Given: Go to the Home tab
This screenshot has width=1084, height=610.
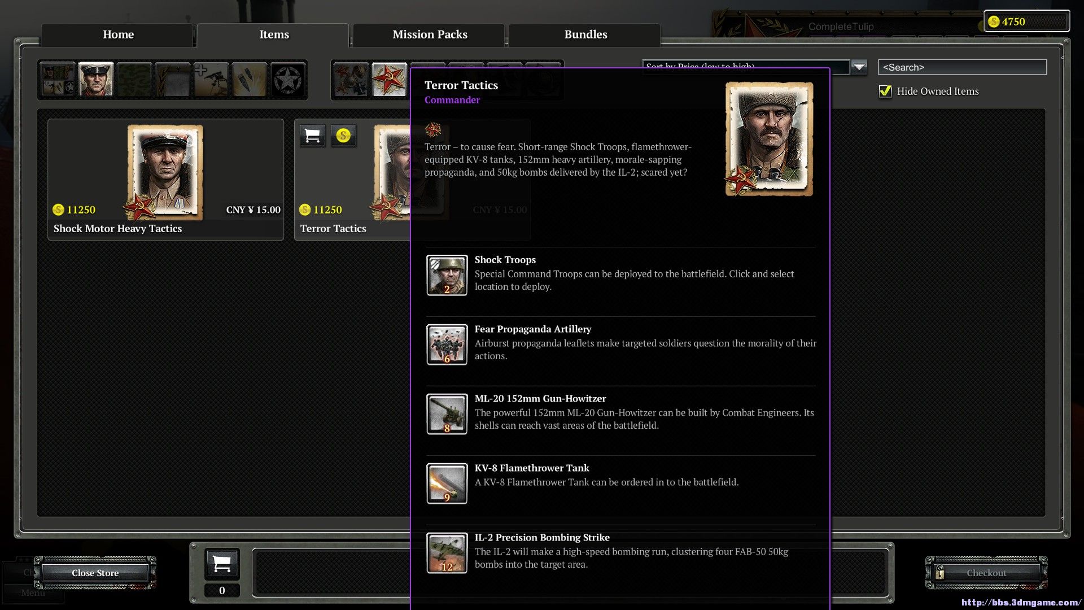Looking at the screenshot, I should pos(118,34).
